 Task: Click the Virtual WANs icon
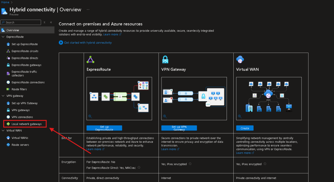coord(8,138)
